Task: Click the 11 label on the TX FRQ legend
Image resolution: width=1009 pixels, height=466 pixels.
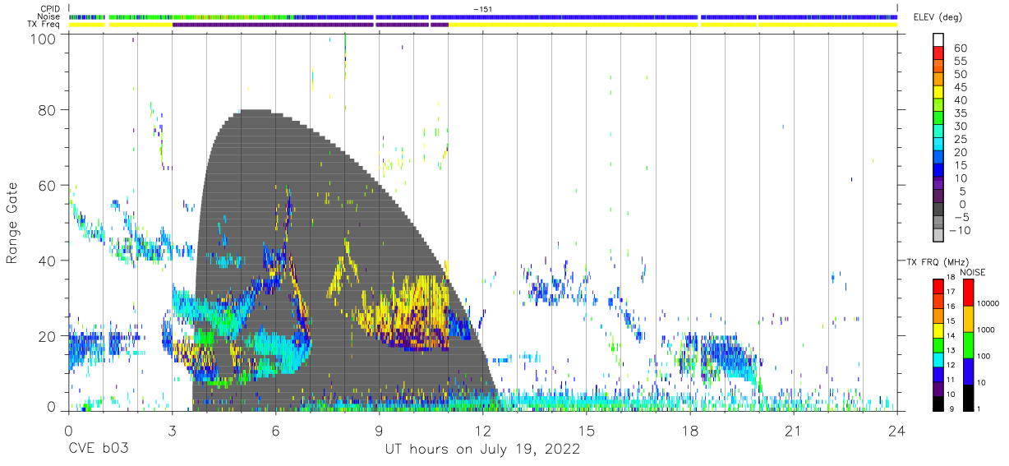Action: point(952,380)
